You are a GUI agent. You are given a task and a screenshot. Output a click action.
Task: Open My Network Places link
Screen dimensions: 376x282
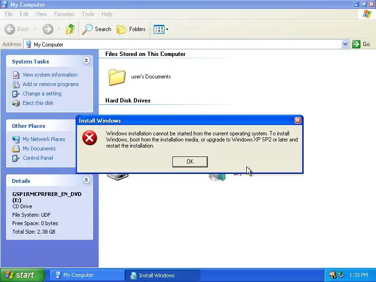tap(44, 139)
